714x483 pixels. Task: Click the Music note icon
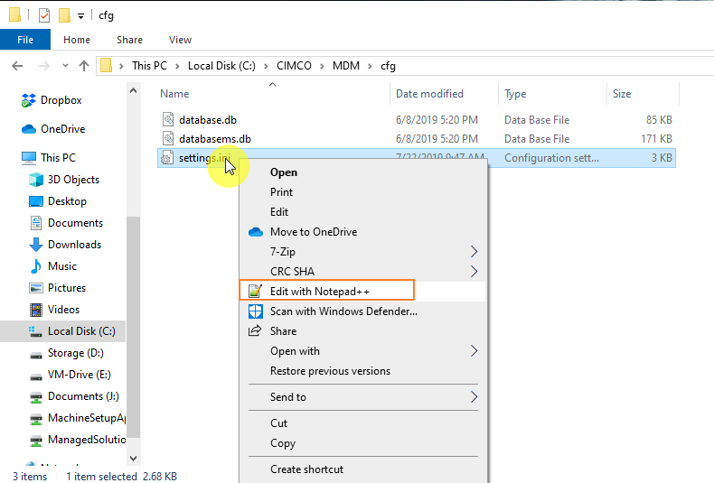36,266
